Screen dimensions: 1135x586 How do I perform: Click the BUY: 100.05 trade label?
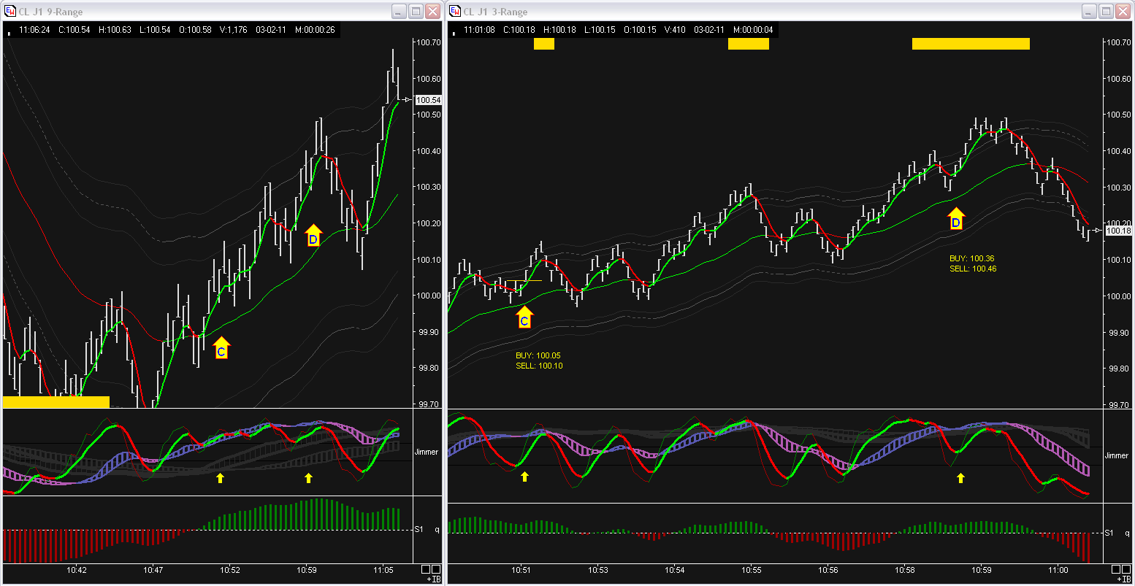click(x=538, y=355)
